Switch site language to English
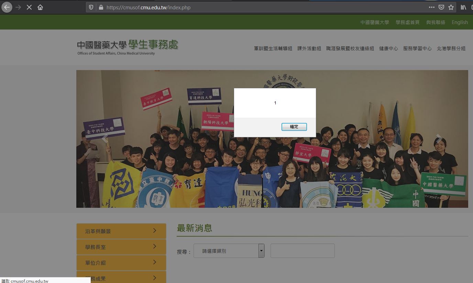 point(460,22)
